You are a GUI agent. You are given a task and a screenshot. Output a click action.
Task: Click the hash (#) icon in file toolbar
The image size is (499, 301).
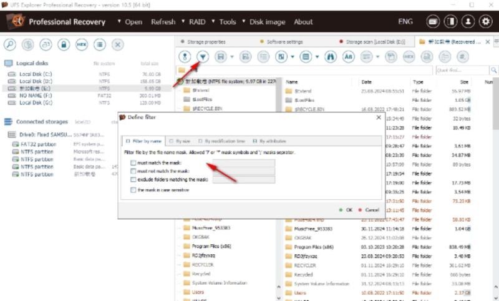click(462, 57)
